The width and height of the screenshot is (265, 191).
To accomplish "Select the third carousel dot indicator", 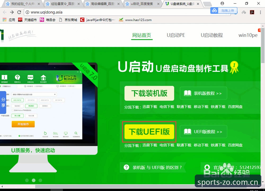I will [40, 180].
